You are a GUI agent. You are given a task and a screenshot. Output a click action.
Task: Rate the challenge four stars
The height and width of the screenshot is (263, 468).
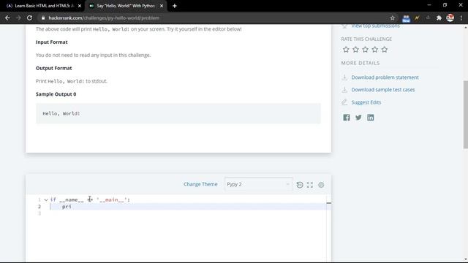(375, 50)
